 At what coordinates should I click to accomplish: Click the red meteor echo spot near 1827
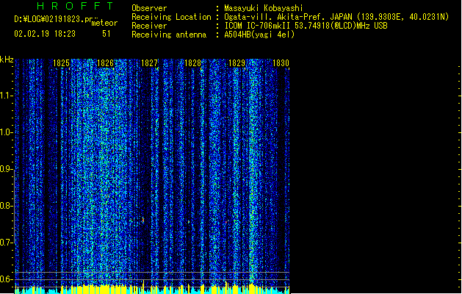click(143, 220)
